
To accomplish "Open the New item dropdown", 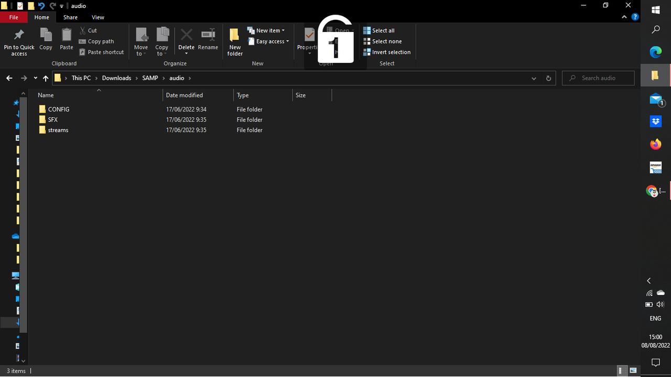I will pos(266,30).
